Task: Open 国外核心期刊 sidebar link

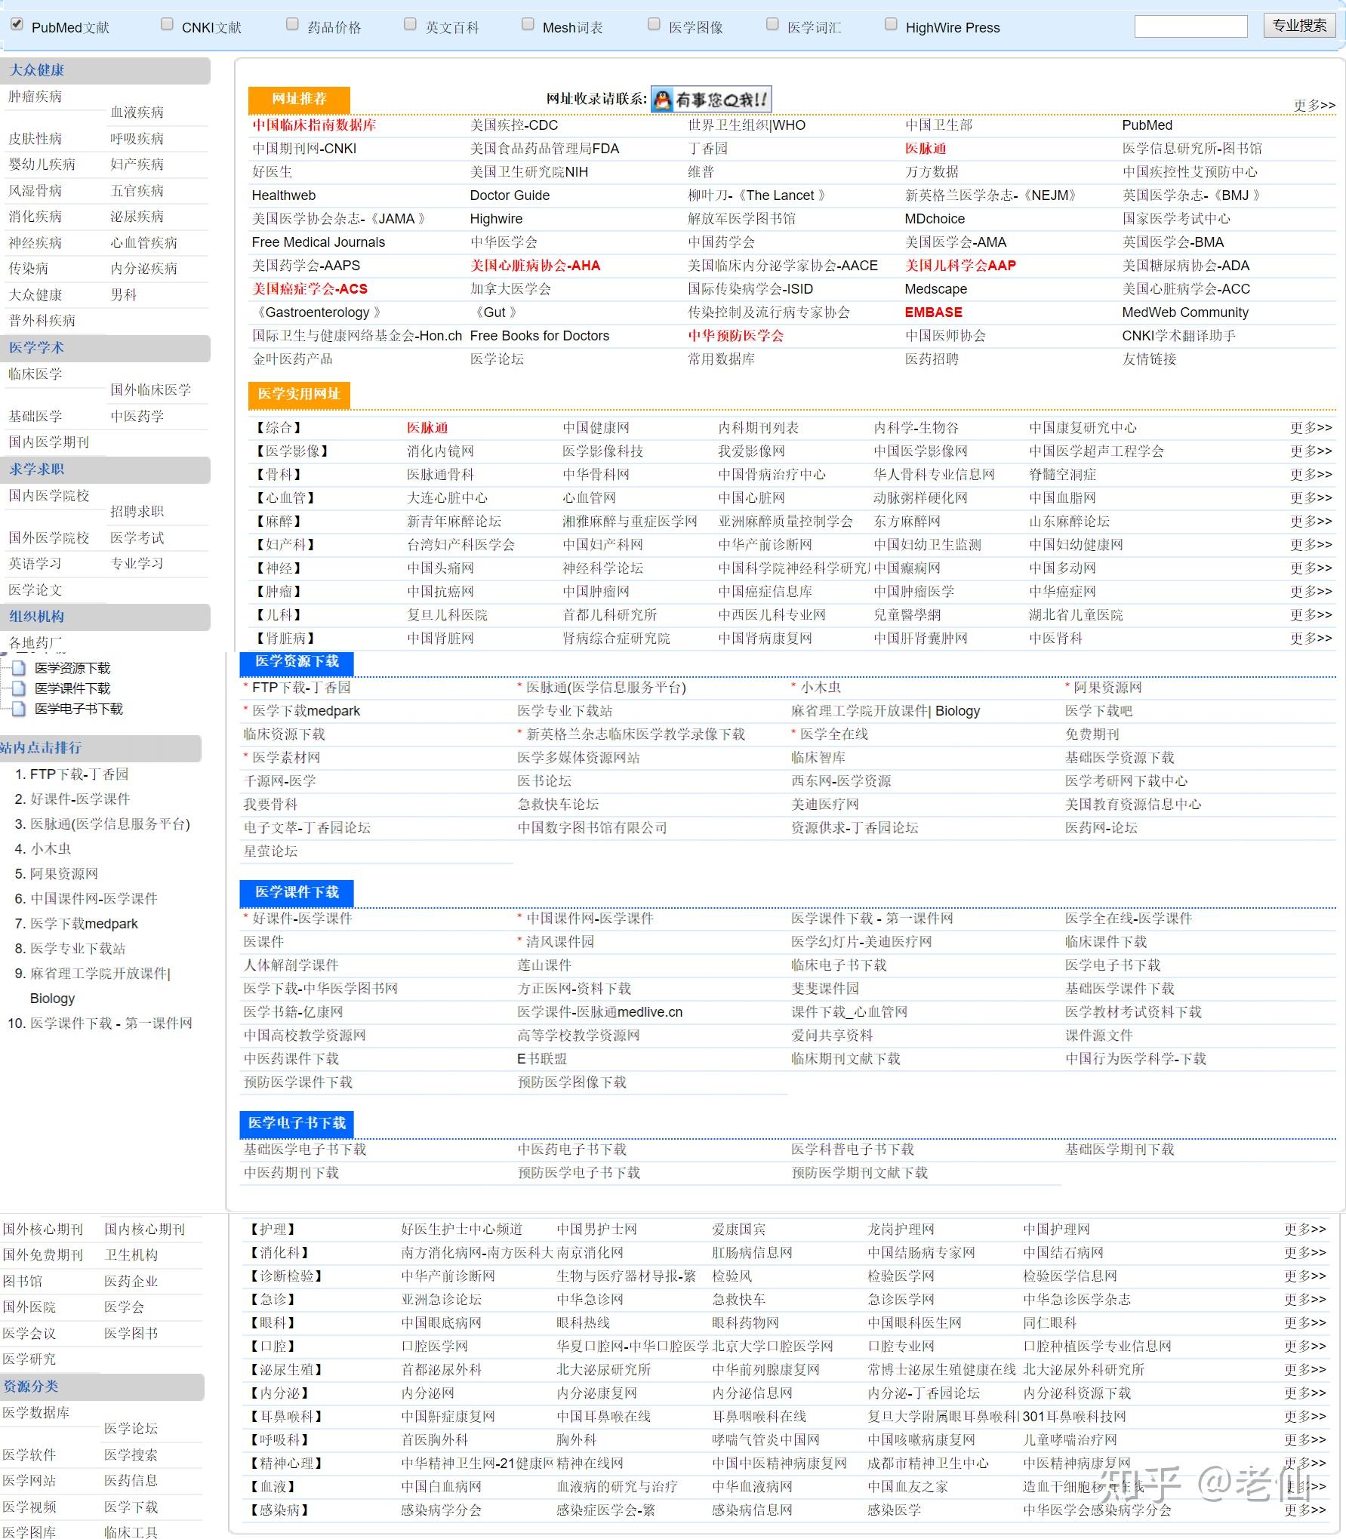Action: click(x=42, y=1230)
